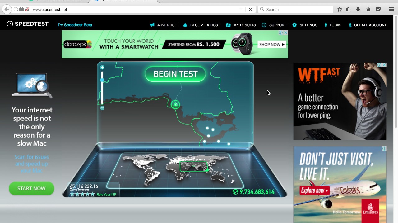Click Scan for issues and speed up text
This screenshot has width=398, height=223.
point(31,164)
